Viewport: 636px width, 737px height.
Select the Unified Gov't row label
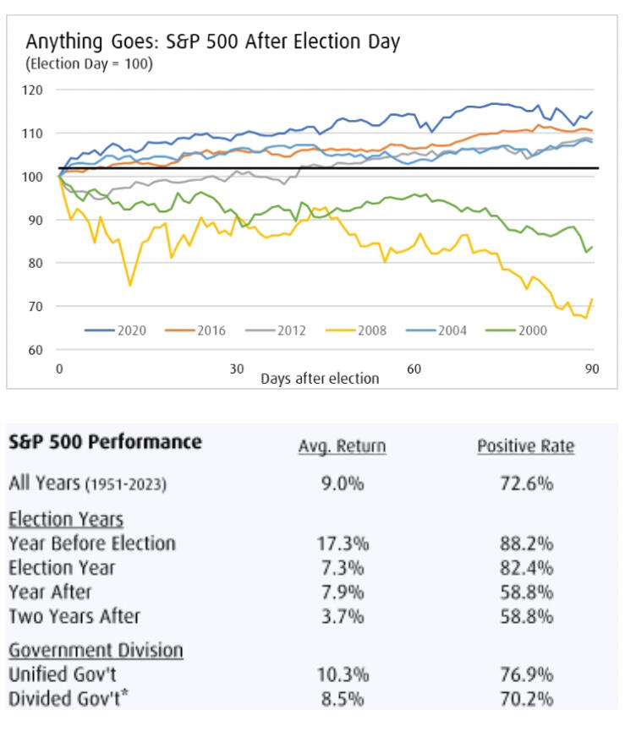61,675
